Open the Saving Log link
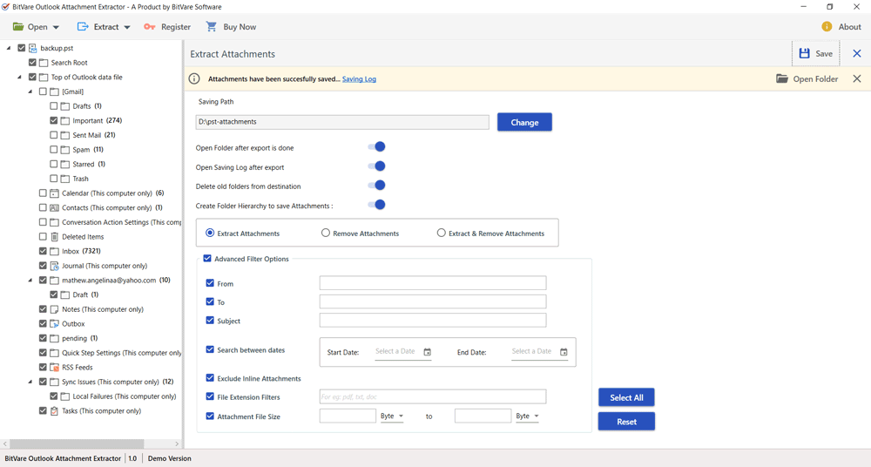This screenshot has width=871, height=467. 359,79
